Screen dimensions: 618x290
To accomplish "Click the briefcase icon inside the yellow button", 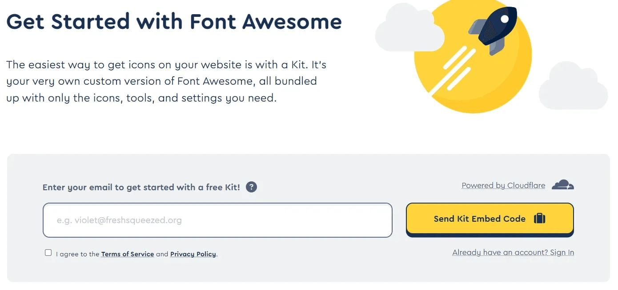I will [539, 219].
